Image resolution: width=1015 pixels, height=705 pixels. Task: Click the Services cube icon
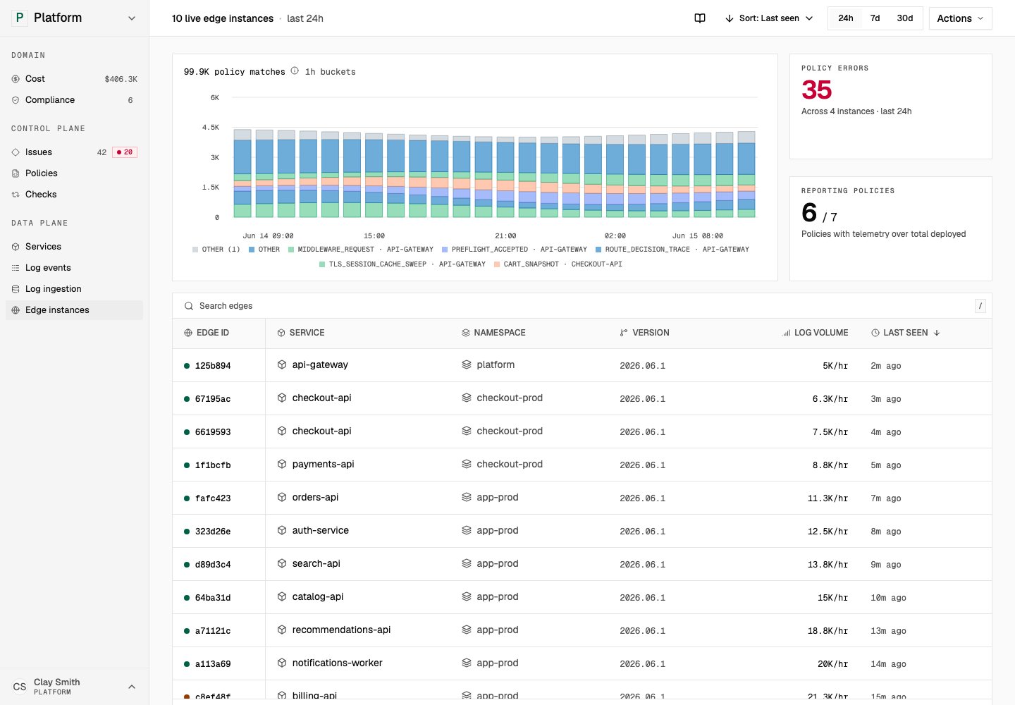pyautogui.click(x=16, y=247)
